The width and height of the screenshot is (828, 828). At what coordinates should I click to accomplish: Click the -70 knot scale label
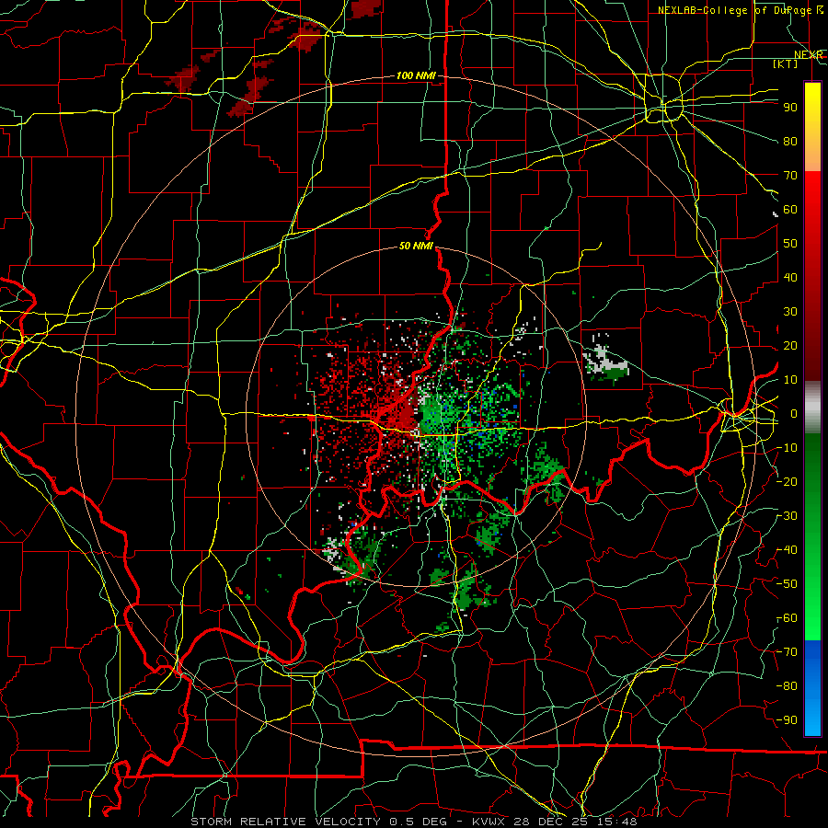787,652
